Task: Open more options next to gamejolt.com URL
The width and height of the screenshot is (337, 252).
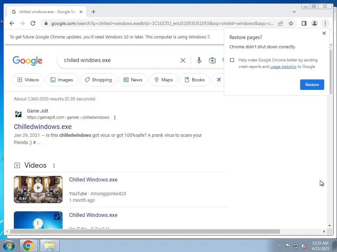Action: [115, 117]
